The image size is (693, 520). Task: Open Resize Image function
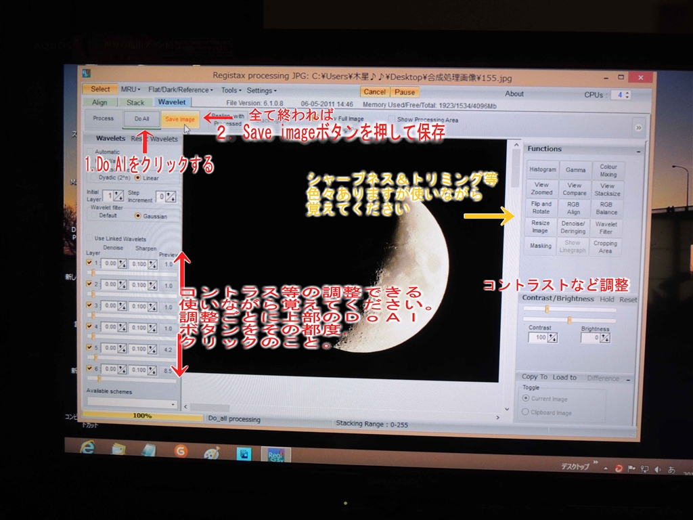coord(540,226)
